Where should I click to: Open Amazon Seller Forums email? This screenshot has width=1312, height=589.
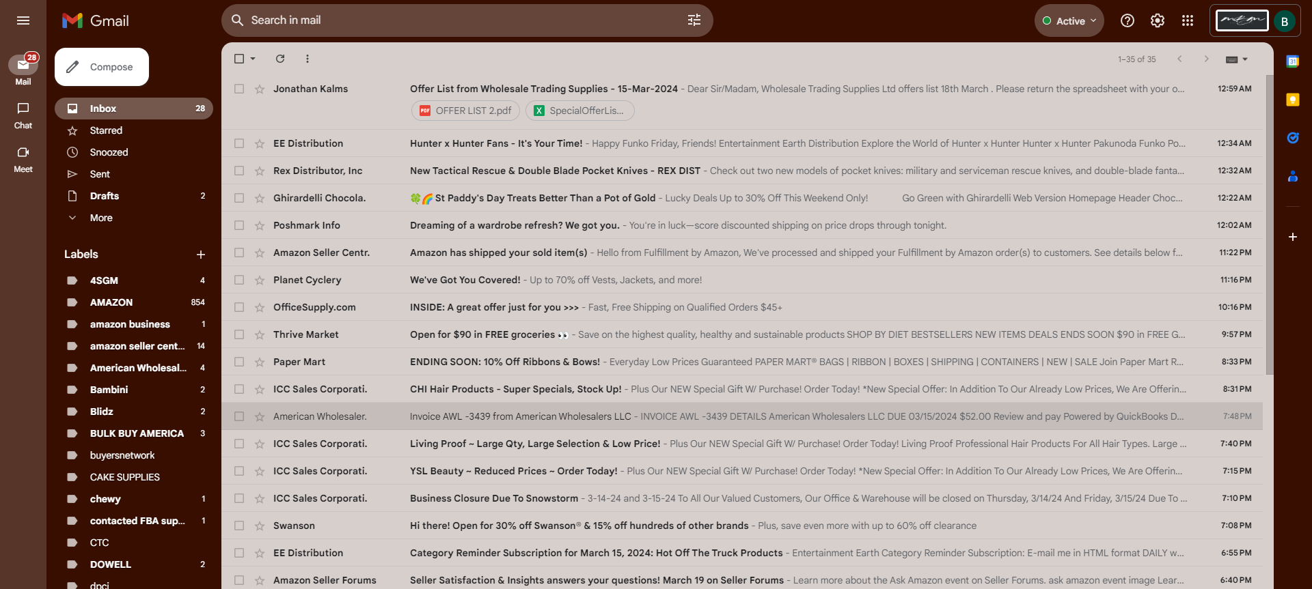click(x=742, y=580)
